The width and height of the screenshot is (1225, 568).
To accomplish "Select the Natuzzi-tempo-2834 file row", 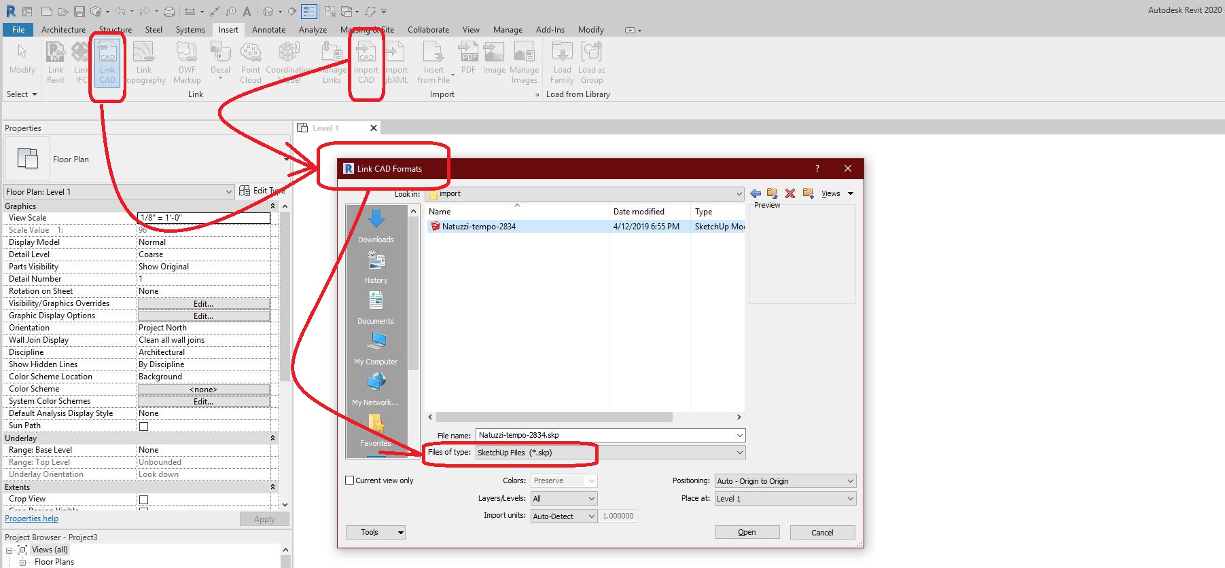I will [586, 227].
